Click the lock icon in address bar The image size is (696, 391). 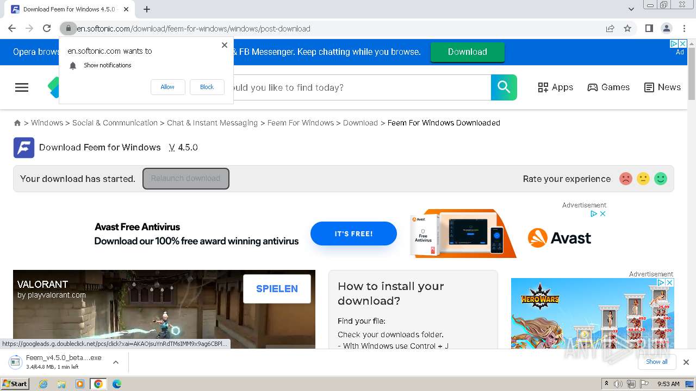click(x=68, y=28)
